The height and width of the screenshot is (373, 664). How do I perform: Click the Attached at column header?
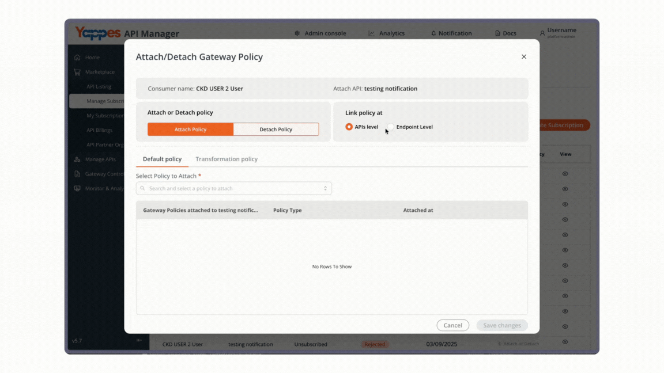tap(418, 210)
